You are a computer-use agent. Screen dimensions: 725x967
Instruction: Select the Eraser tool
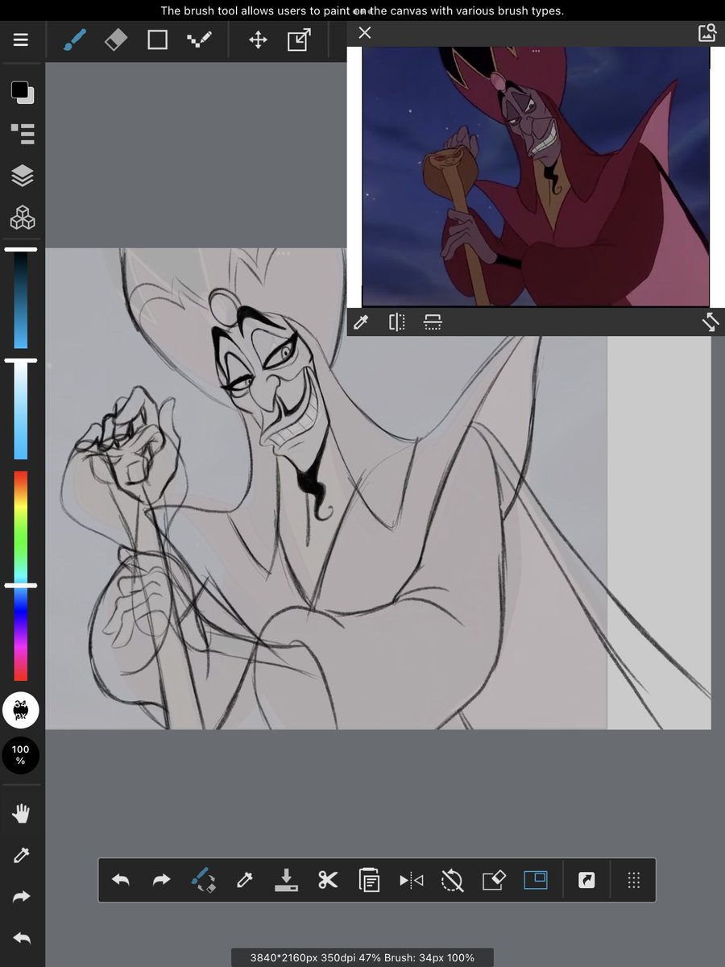point(116,39)
